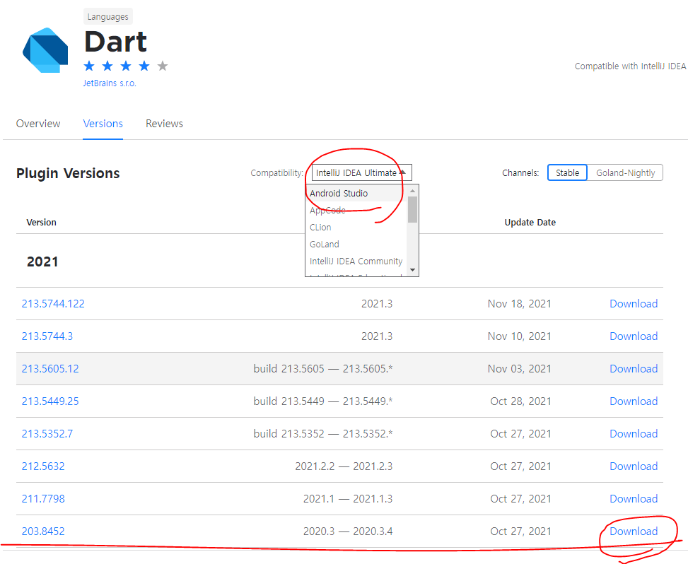
Task: Download version 213.5744.3
Action: coord(634,336)
